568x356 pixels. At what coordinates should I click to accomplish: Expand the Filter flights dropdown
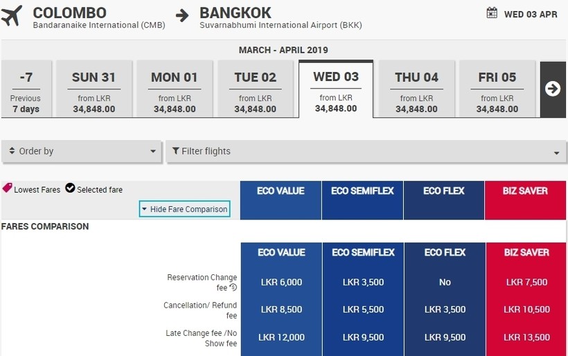tap(366, 152)
